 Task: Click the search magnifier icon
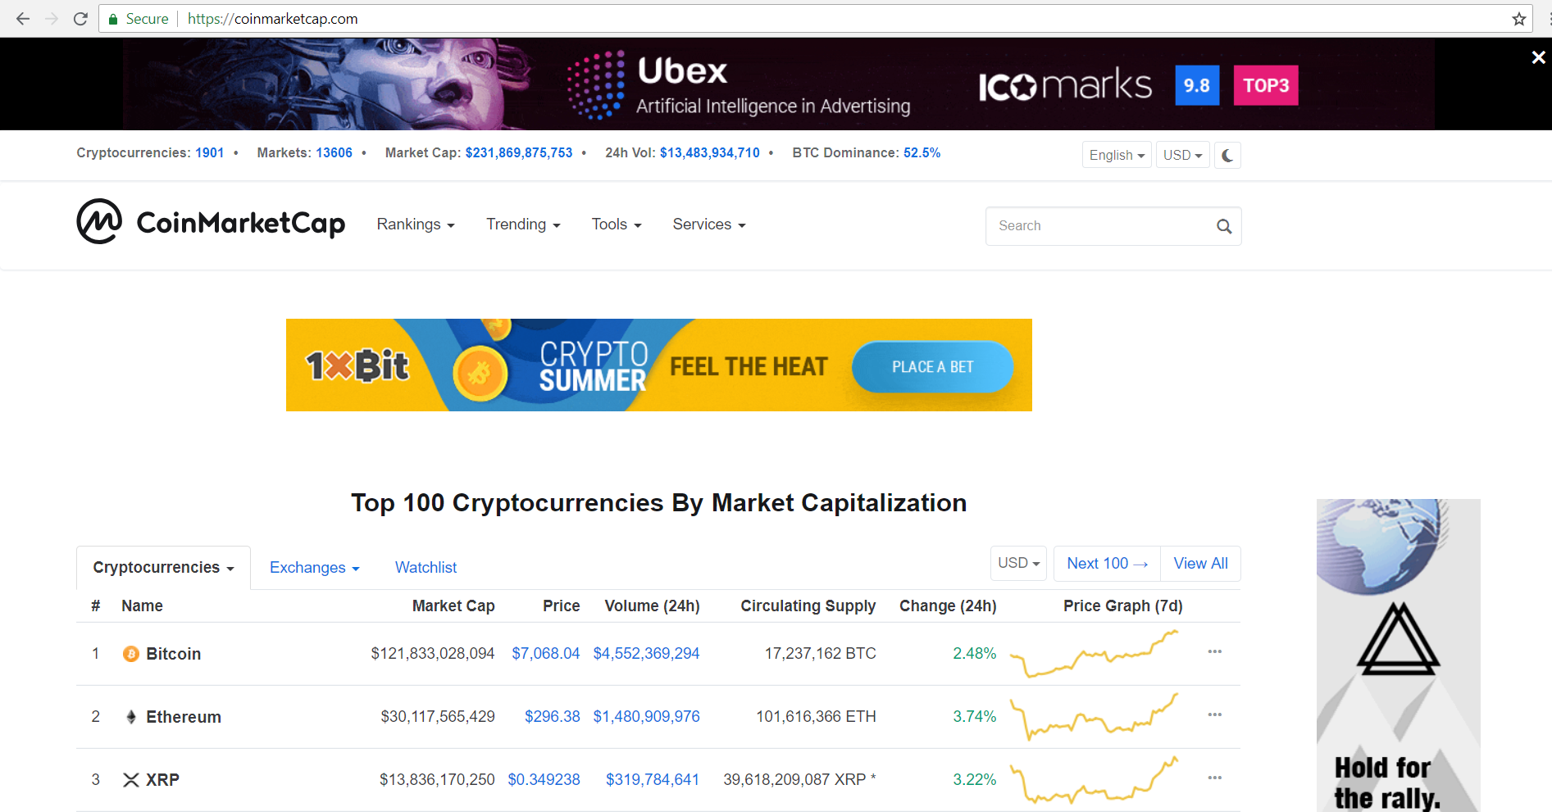tap(1223, 226)
